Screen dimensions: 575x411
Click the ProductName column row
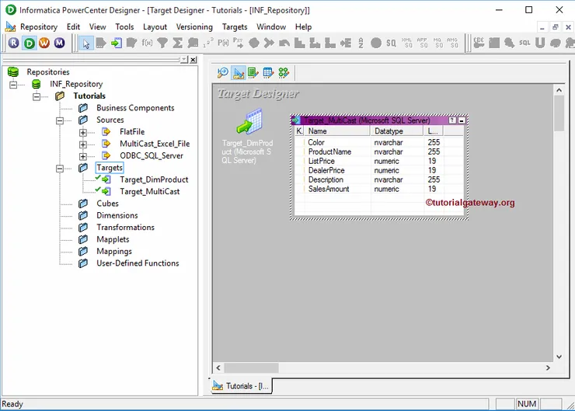[x=379, y=152]
